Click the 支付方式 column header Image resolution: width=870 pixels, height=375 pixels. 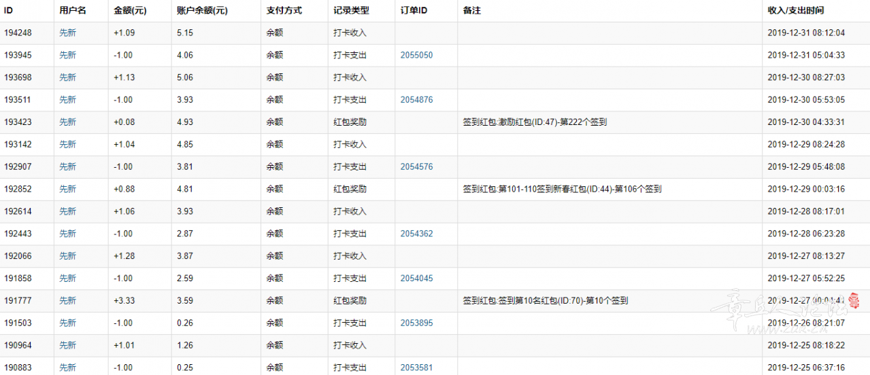tap(284, 11)
